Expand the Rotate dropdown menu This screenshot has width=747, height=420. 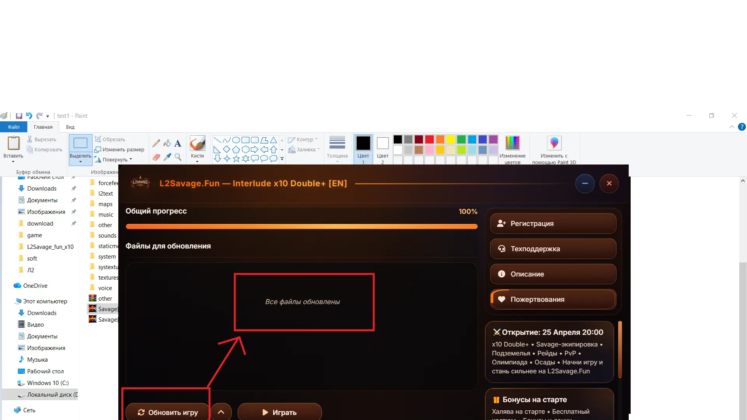click(x=117, y=159)
